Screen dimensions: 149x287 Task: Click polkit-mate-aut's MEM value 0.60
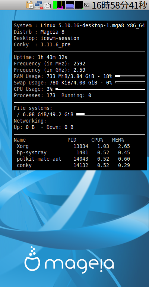click(x=124, y=159)
